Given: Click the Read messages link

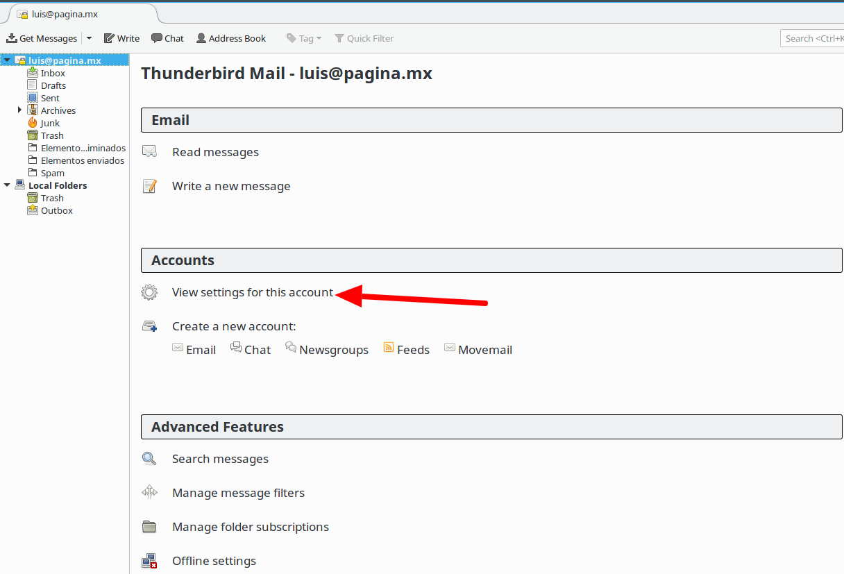Looking at the screenshot, I should pos(215,152).
